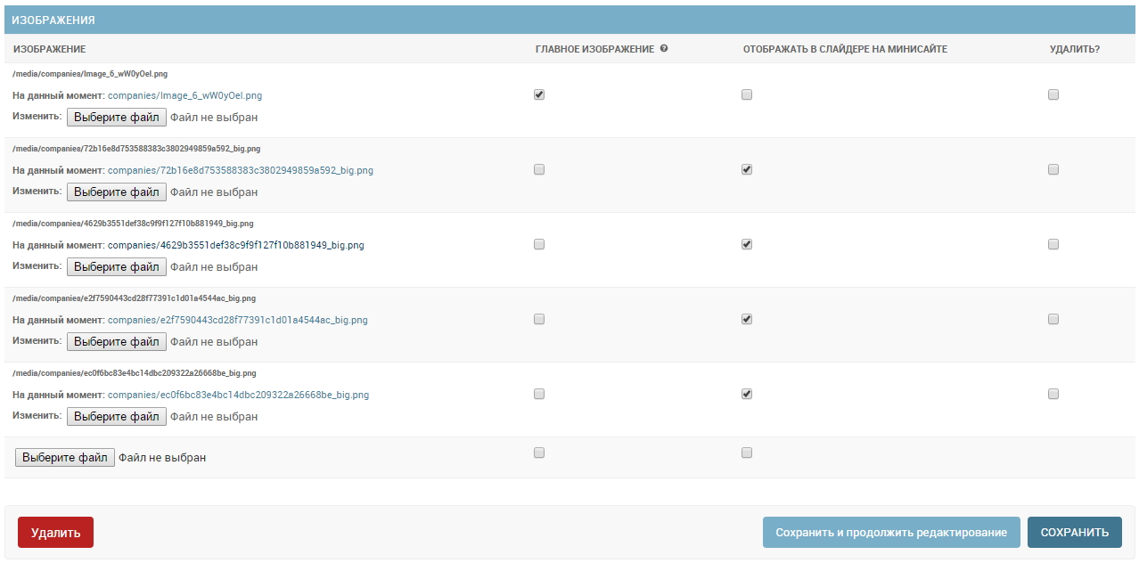The height and width of the screenshot is (563, 1139).
Task: Turn off slider display for ec0f6bc83e4b...6be_big.png
Action: (747, 394)
